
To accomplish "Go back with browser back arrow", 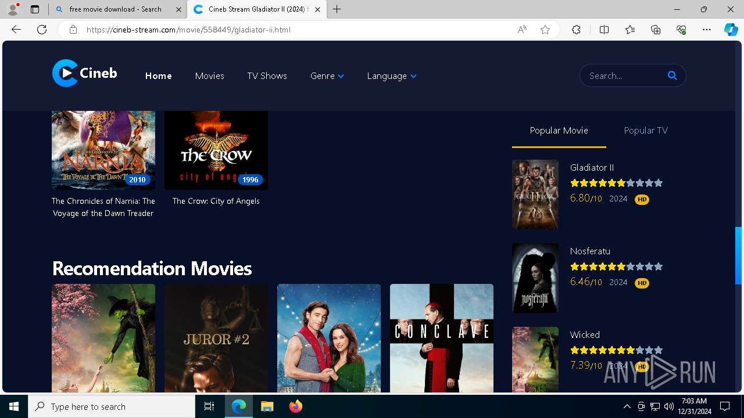I will 16,30.
